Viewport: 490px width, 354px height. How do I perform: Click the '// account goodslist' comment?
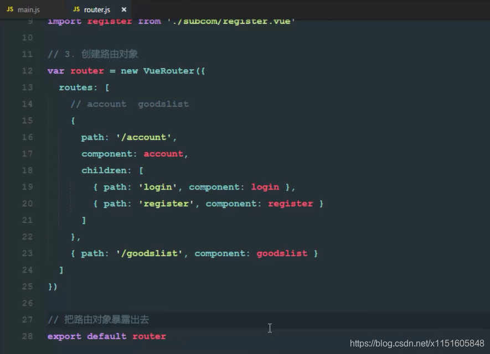pos(130,104)
